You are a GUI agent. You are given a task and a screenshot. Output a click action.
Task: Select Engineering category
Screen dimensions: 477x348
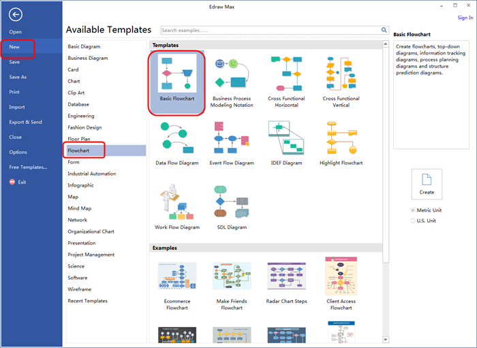point(81,116)
